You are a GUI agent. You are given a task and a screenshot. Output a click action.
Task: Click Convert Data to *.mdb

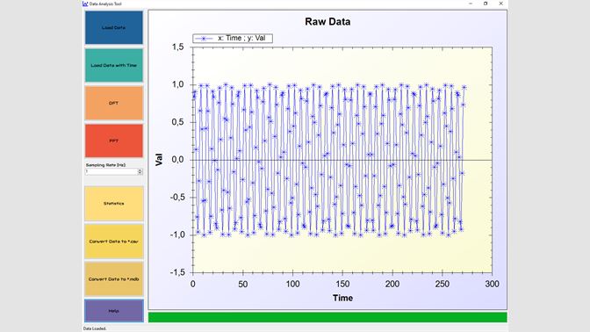[113, 279]
